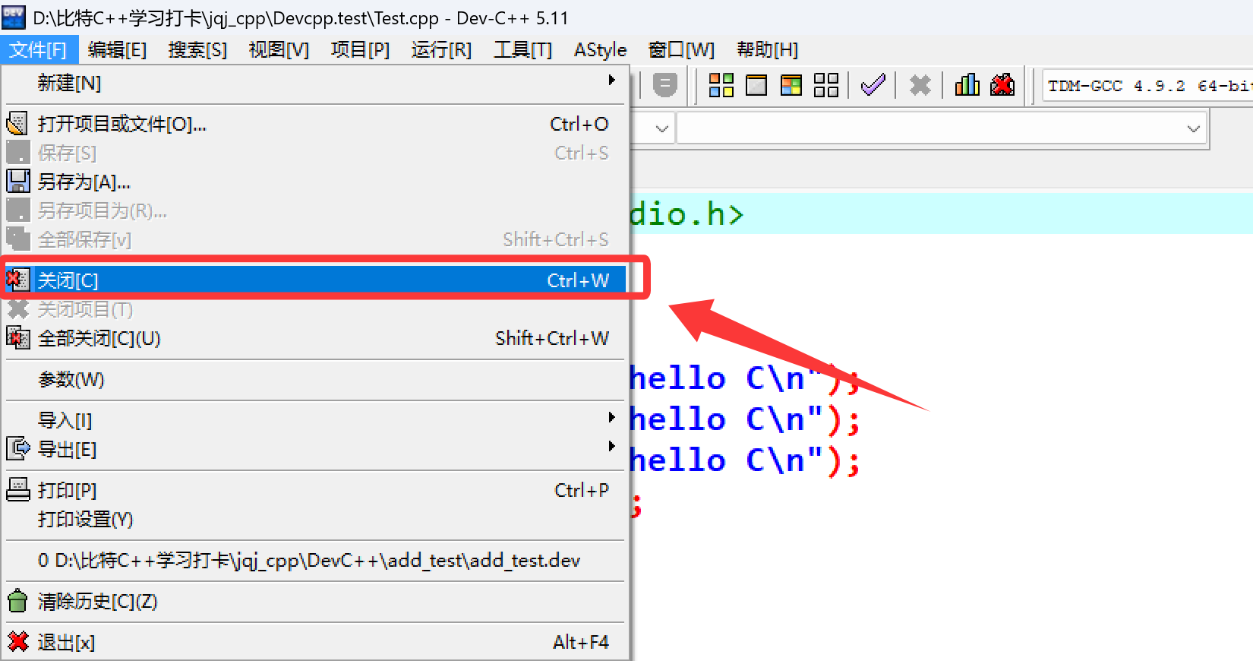Open the wide function list dropdown
Image resolution: width=1253 pixels, height=661 pixels.
[x=941, y=129]
